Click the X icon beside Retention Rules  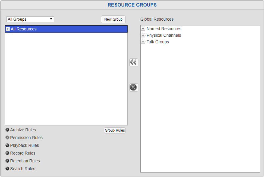coord(7,161)
